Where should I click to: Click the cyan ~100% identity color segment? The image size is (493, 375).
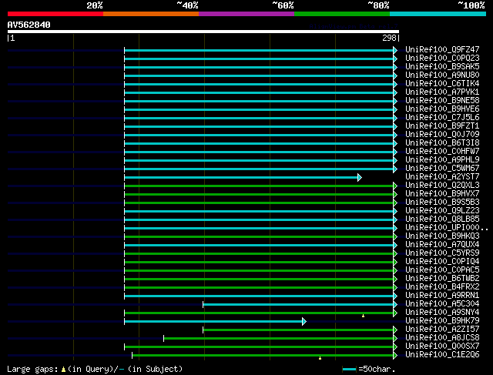(437, 14)
